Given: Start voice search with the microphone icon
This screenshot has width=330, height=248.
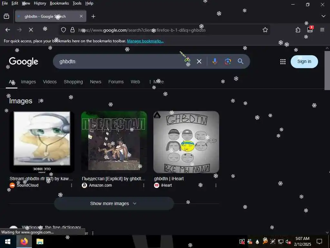Looking at the screenshot, I should [x=215, y=61].
